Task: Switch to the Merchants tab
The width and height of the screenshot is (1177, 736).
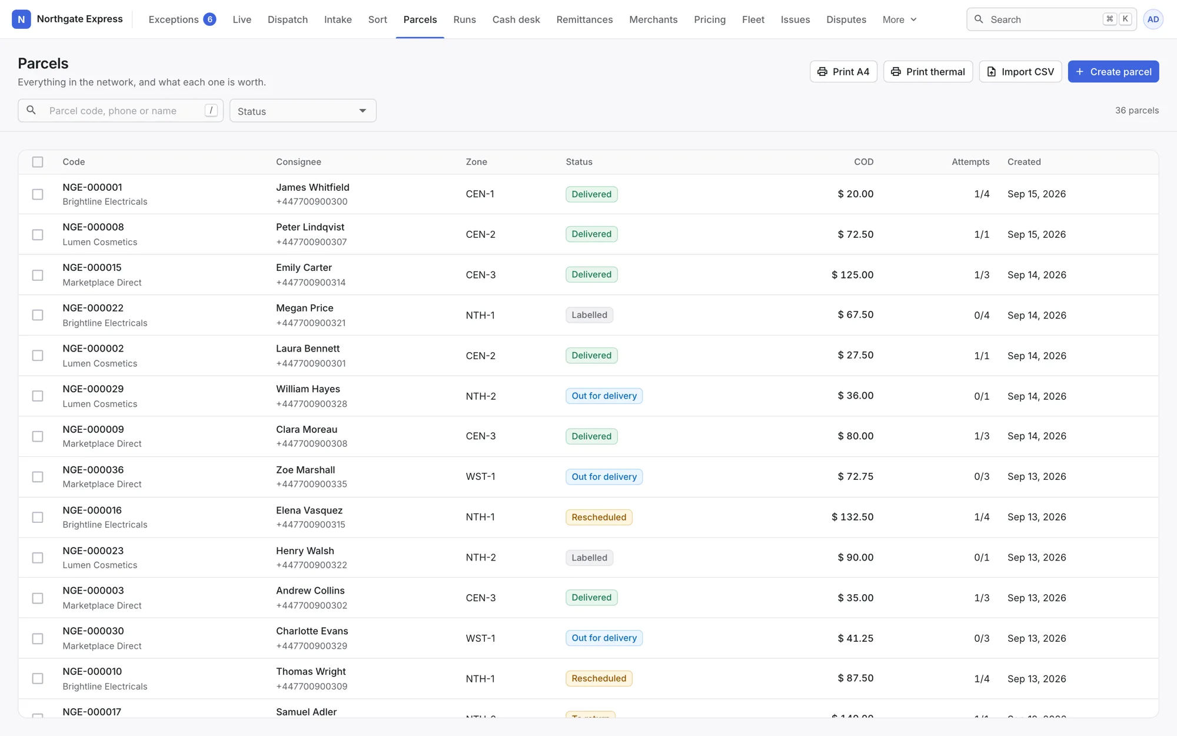Action: 653,19
